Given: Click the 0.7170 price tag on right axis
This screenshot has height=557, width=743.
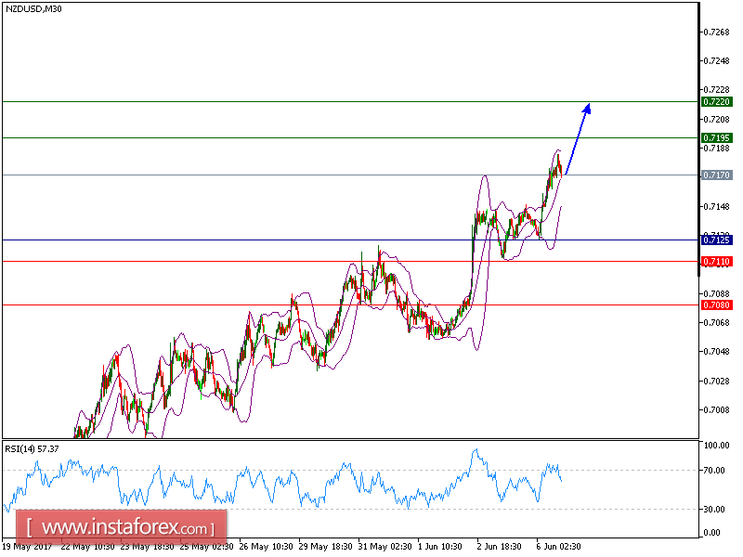Looking at the screenshot, I should coord(715,175).
